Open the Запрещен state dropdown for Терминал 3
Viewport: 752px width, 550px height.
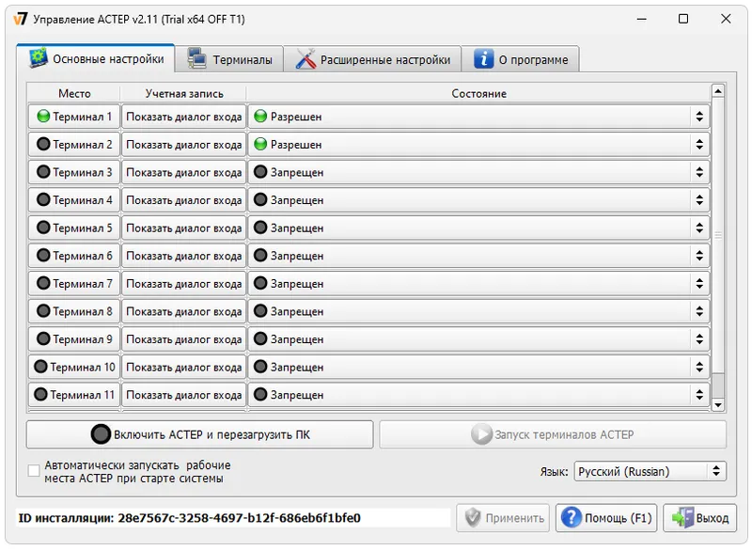tap(478, 172)
